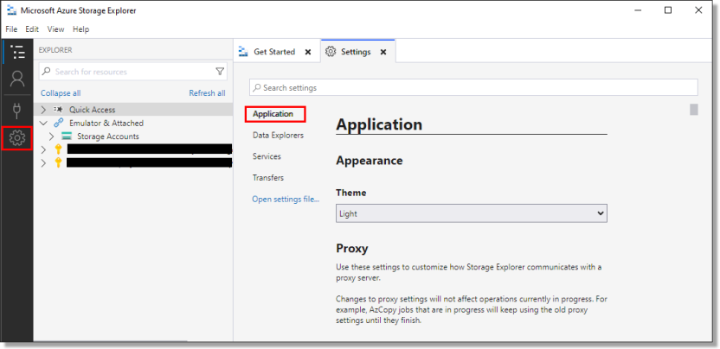
Task: Click the Storage Accounts icon
Action: pyautogui.click(x=67, y=136)
